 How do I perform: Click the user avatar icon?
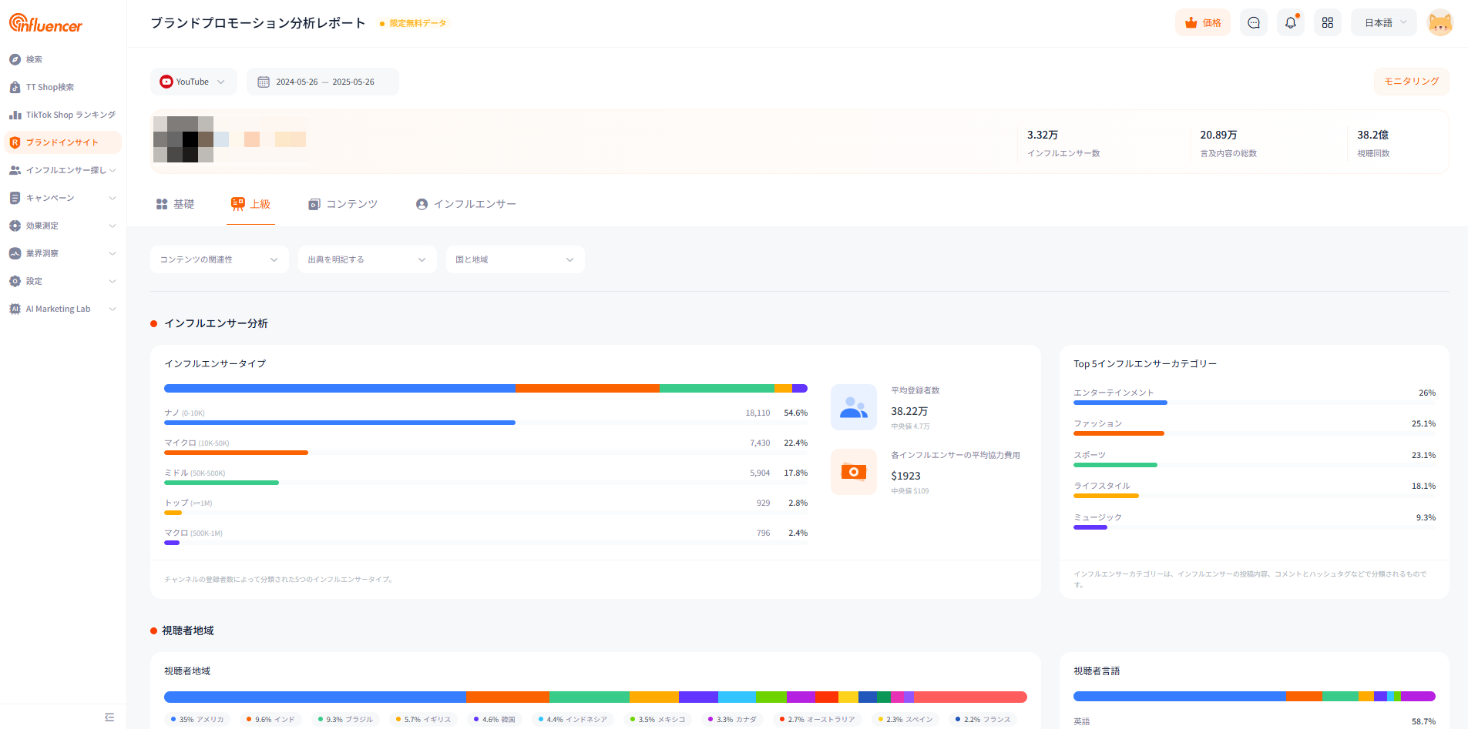coord(1439,23)
